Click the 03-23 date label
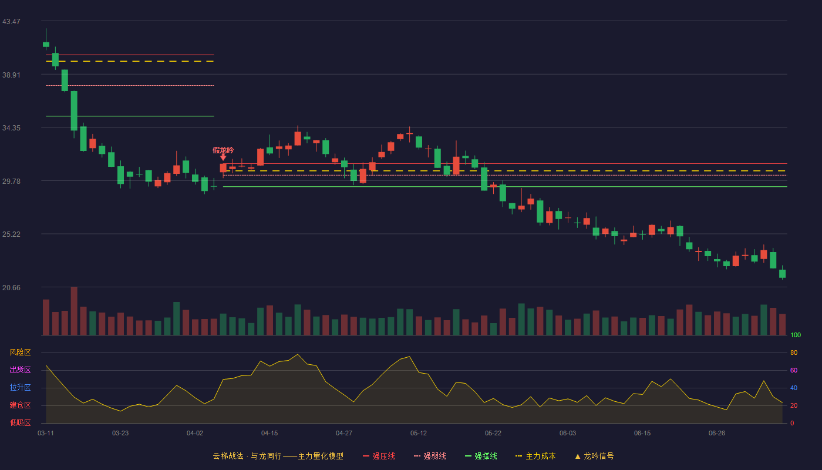The width and height of the screenshot is (822, 470). pos(120,433)
